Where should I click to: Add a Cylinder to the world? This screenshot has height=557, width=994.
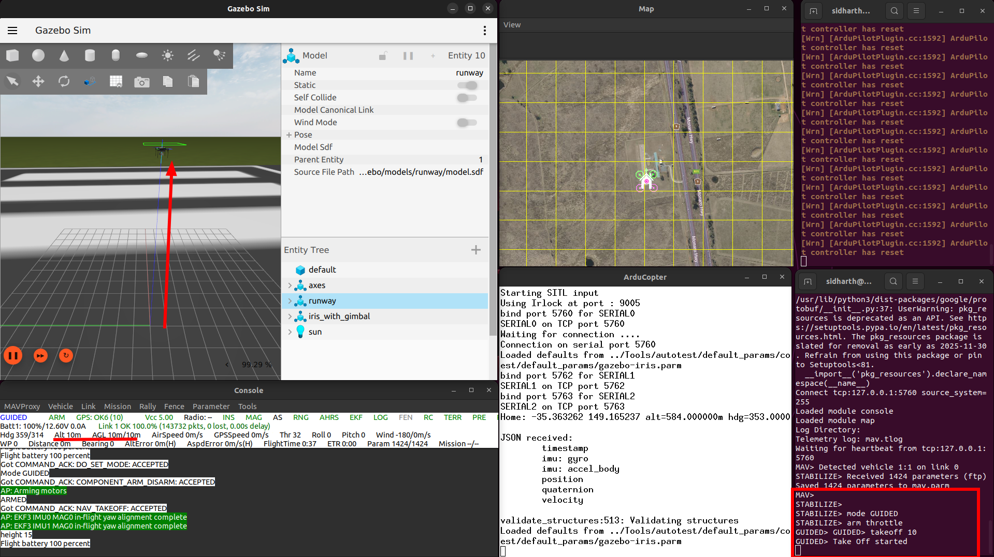(x=90, y=55)
